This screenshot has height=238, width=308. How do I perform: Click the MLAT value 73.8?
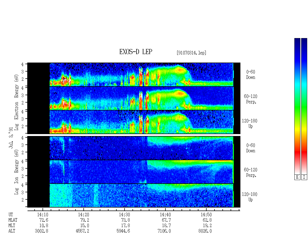coord(125,220)
